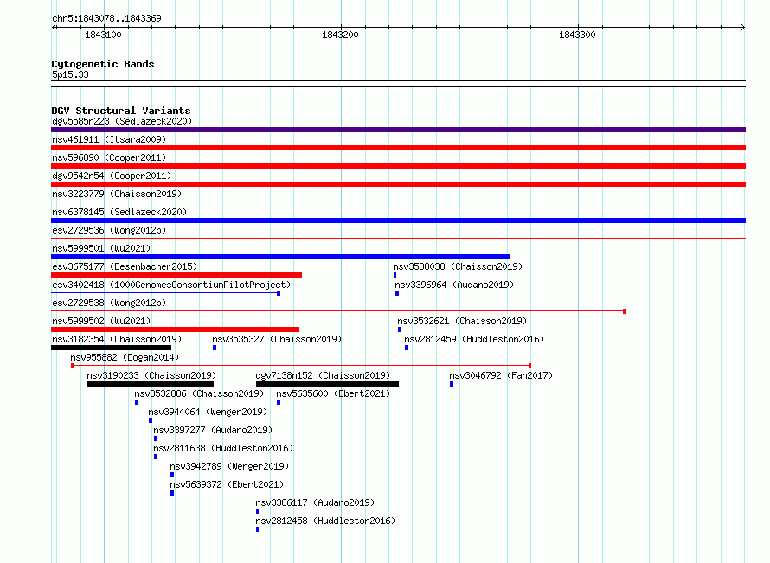Open variant label nsv3535327 (Chaisson2019)
Viewport: 770px width, 563px height.
(277, 339)
